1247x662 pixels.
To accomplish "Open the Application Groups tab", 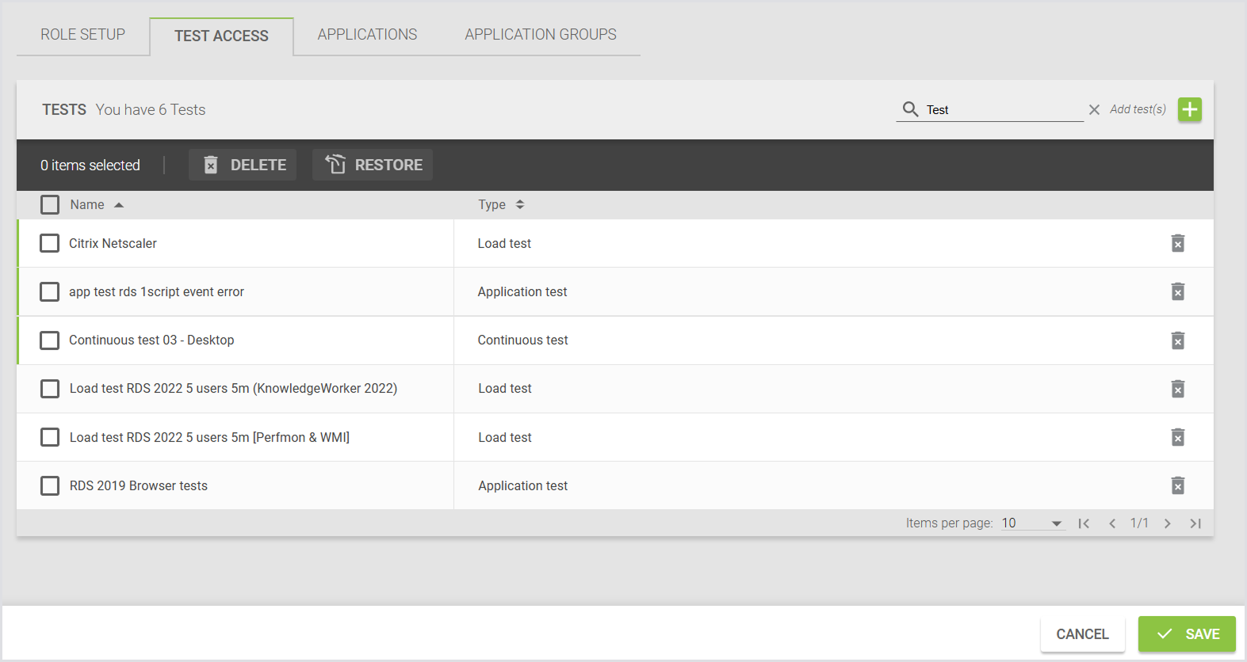I will click(x=540, y=35).
